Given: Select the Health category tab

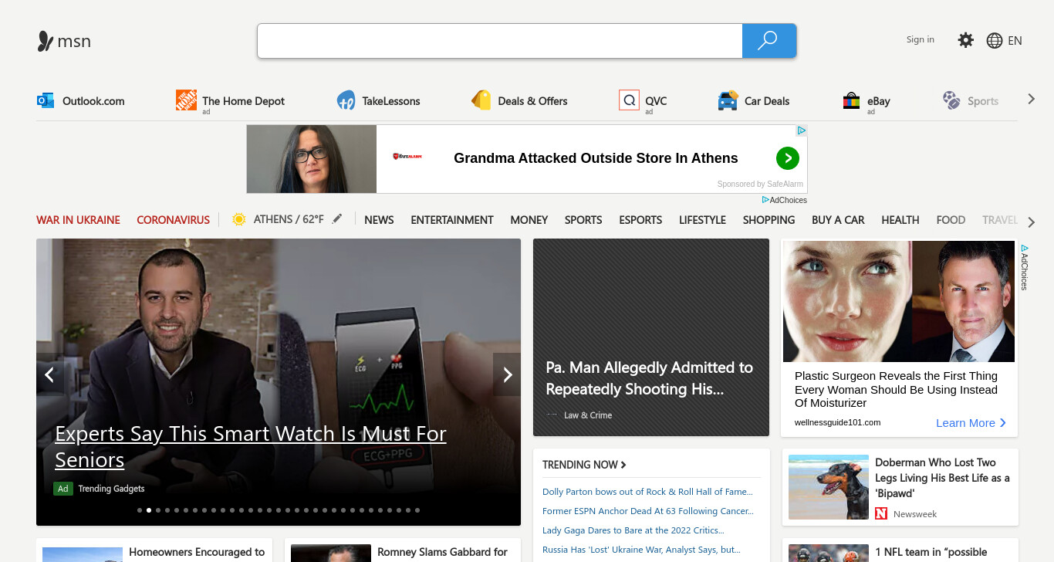Looking at the screenshot, I should [x=900, y=220].
